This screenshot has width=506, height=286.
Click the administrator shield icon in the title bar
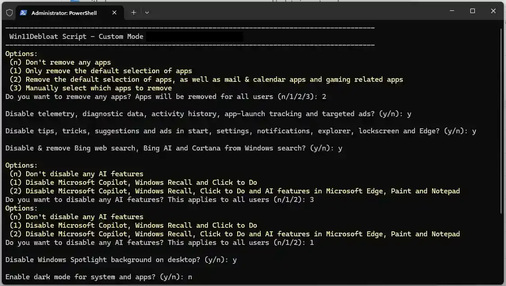9,13
